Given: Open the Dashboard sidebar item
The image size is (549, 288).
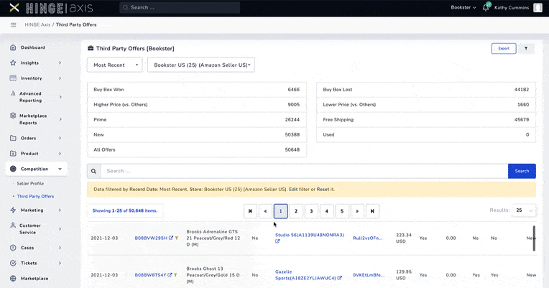Looking at the screenshot, I should (33, 47).
